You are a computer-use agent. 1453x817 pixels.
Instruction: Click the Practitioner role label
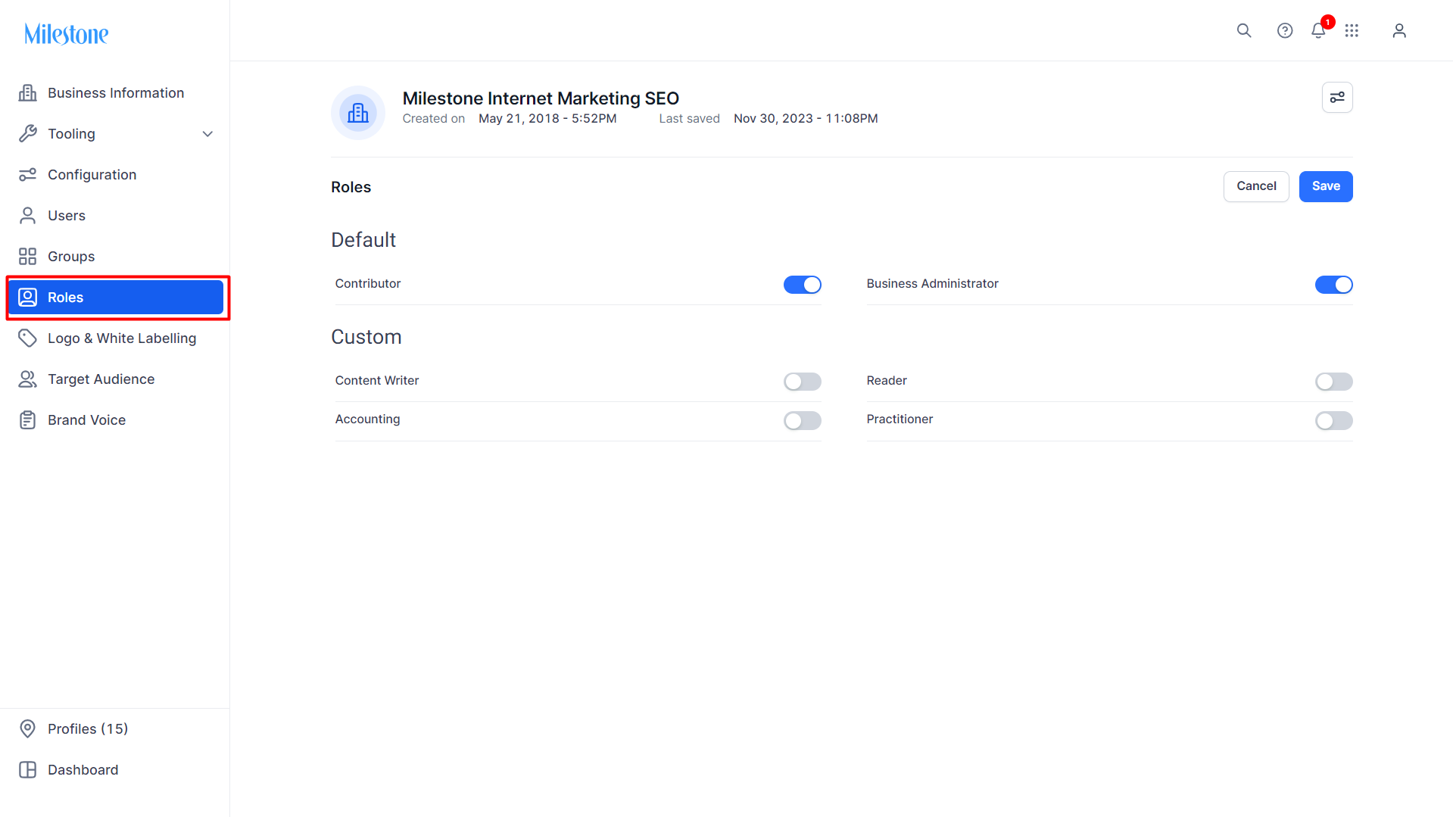coord(900,419)
